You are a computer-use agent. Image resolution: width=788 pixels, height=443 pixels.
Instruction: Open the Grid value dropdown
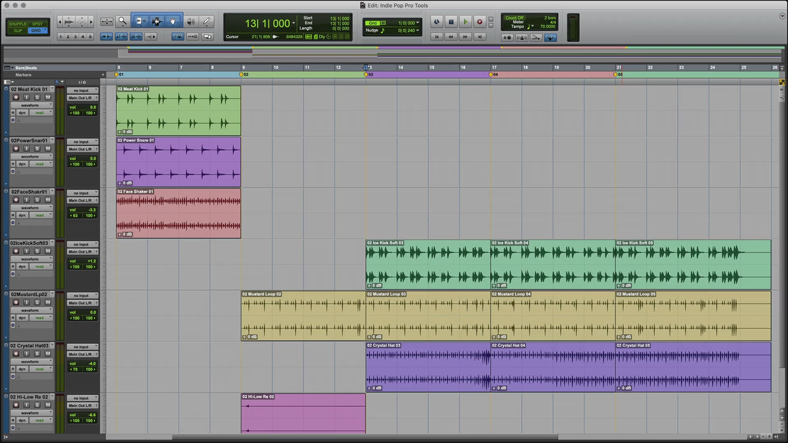418,22
